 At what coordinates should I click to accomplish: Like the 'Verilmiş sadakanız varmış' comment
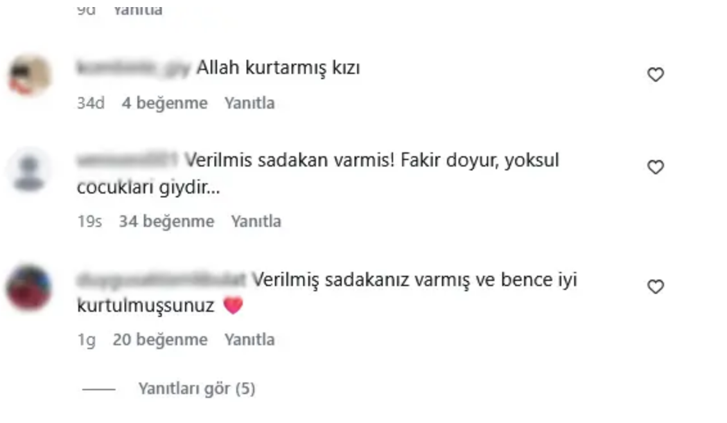[x=655, y=287]
